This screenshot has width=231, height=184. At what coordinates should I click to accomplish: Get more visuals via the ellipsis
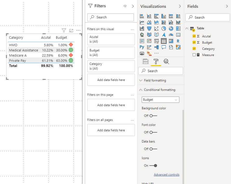point(157,53)
